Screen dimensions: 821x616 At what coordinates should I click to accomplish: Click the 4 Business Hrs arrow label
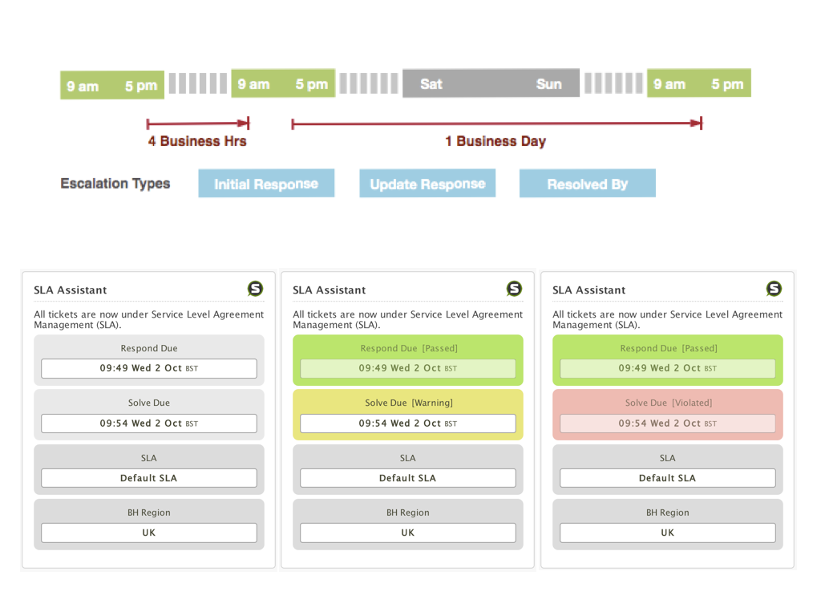point(197,141)
